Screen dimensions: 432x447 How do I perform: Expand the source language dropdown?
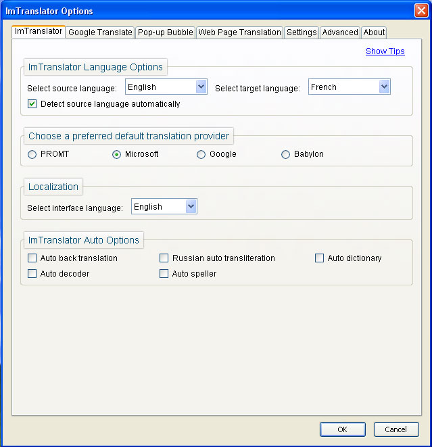pos(166,87)
